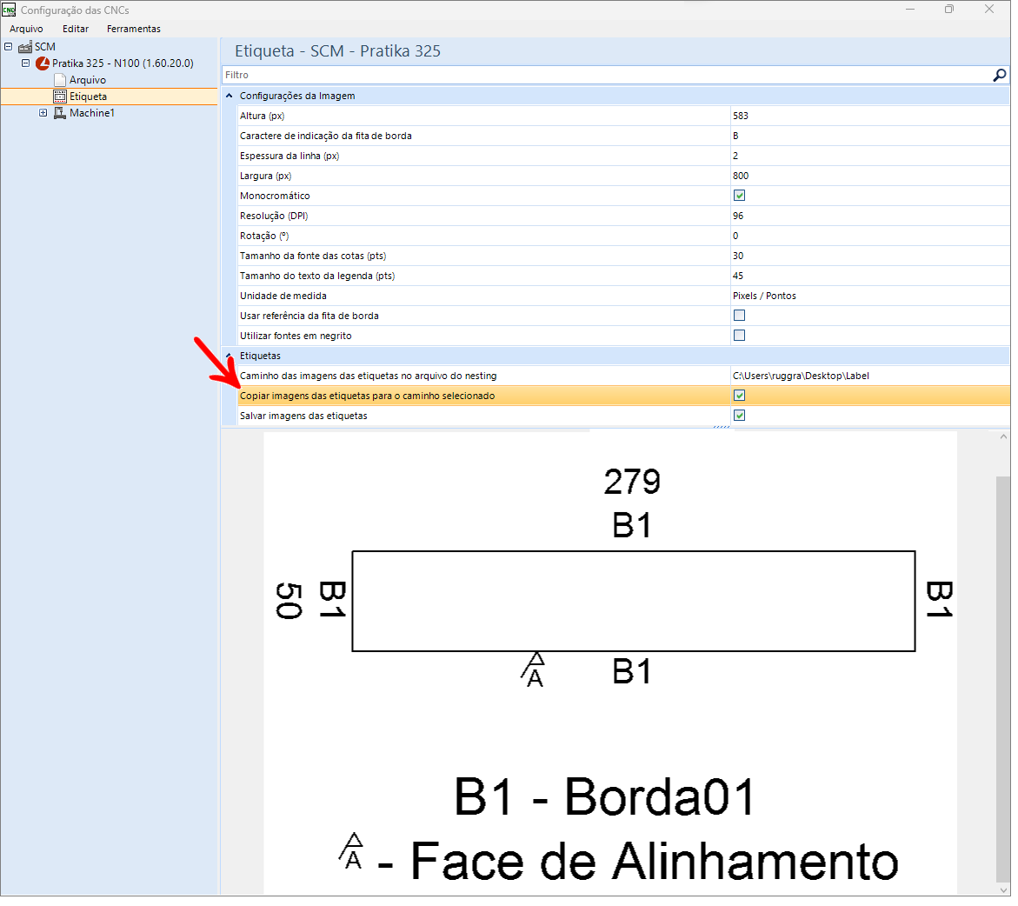This screenshot has width=1018, height=906.
Task: Select Etiqueta item in the tree
Action: click(x=89, y=97)
